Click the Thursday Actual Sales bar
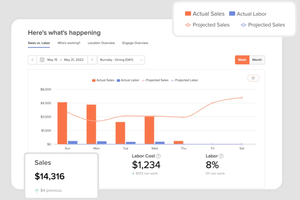 [178, 142]
